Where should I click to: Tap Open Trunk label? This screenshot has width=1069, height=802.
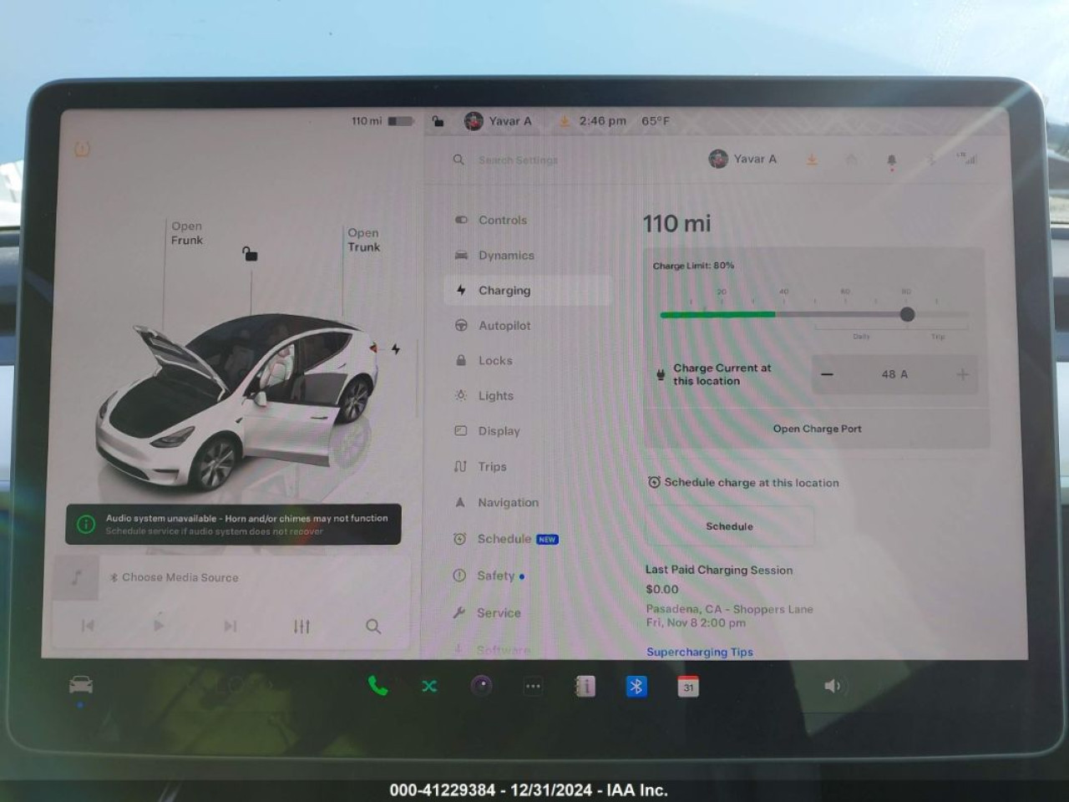coord(364,240)
